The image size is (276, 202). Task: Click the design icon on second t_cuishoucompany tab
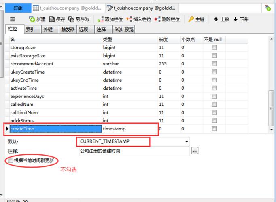tap(110, 8)
